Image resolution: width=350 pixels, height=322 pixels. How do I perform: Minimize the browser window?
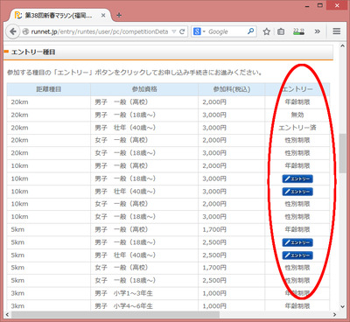[307, 6]
